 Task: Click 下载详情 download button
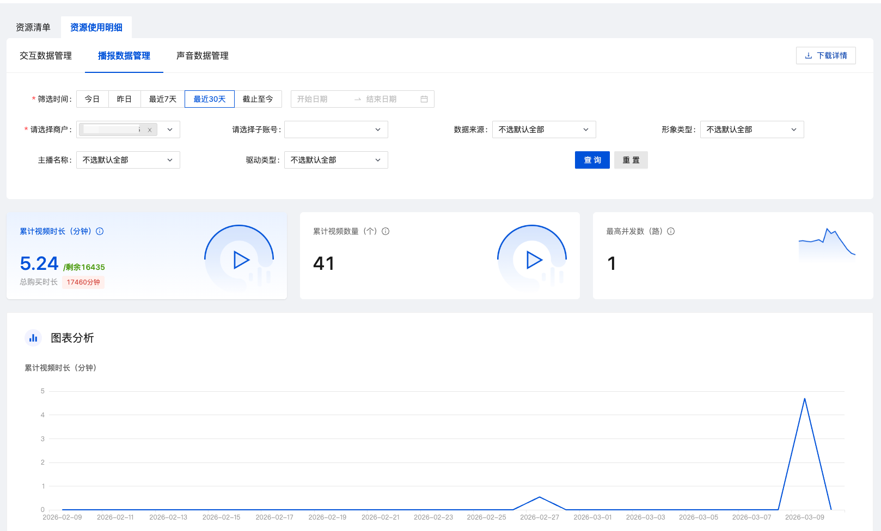[825, 55]
